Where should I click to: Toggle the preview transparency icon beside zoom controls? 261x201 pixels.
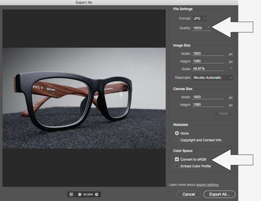point(71,194)
